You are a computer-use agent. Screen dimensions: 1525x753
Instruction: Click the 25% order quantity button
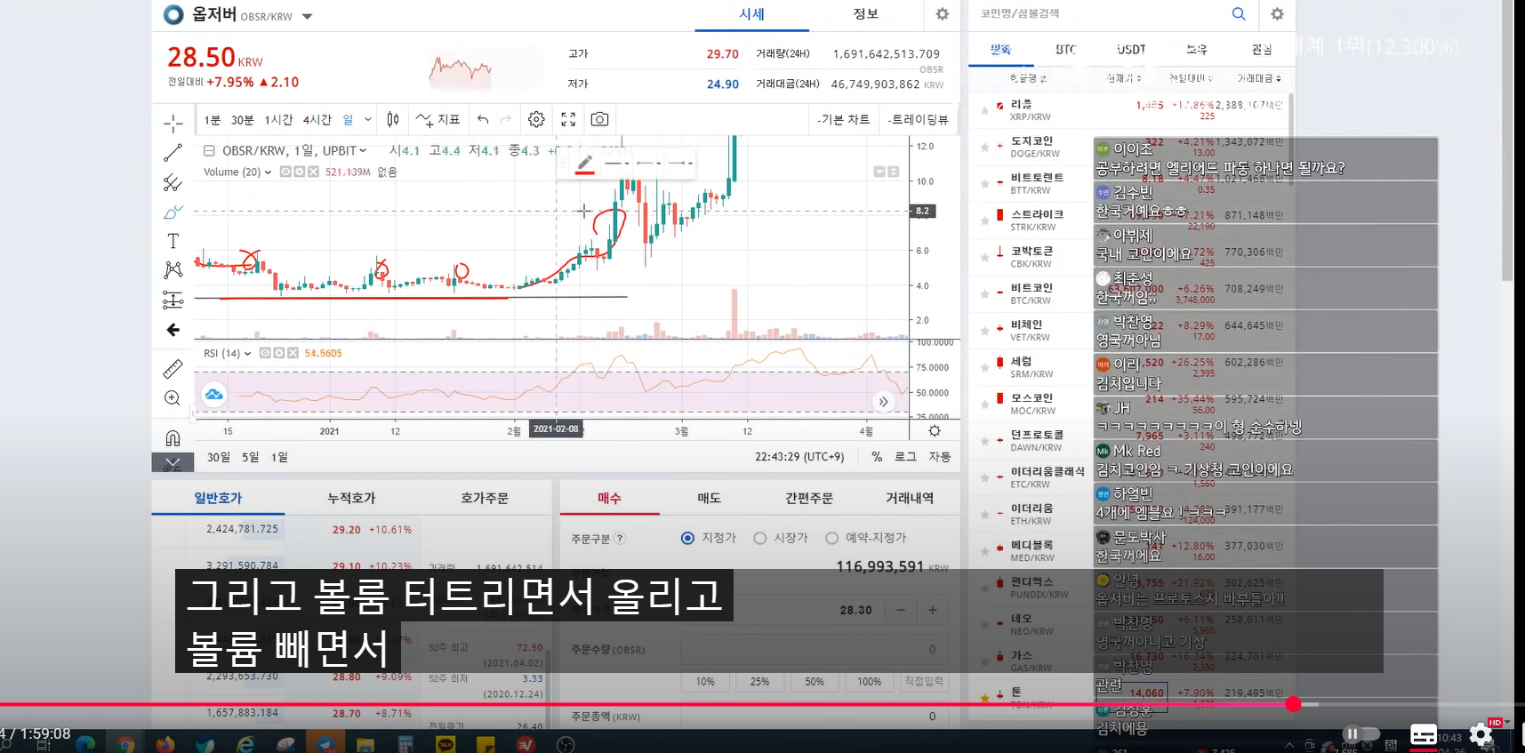[759, 682]
